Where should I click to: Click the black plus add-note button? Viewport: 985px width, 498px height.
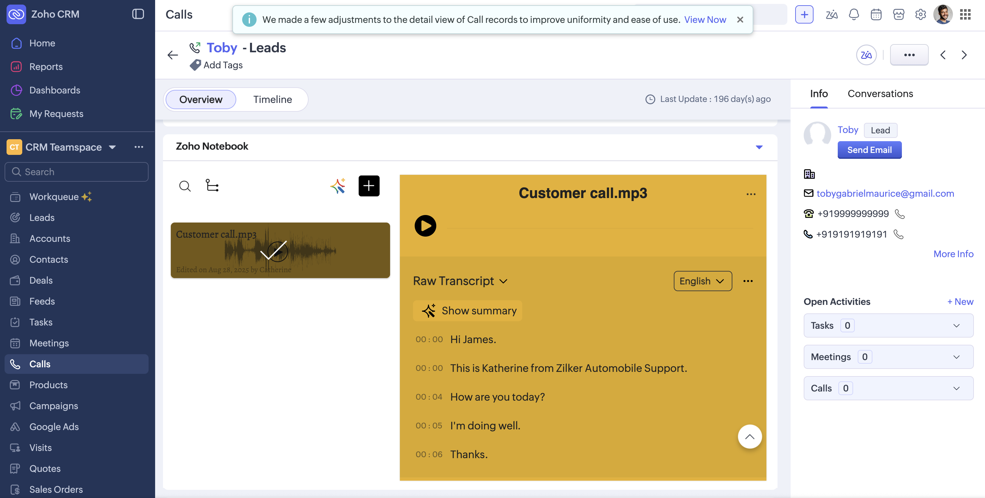pyautogui.click(x=368, y=186)
